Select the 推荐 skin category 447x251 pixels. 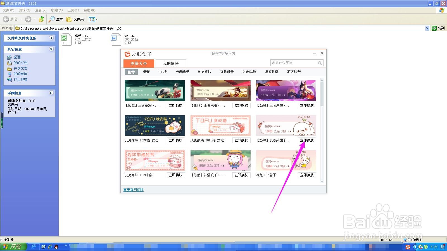pos(131,72)
